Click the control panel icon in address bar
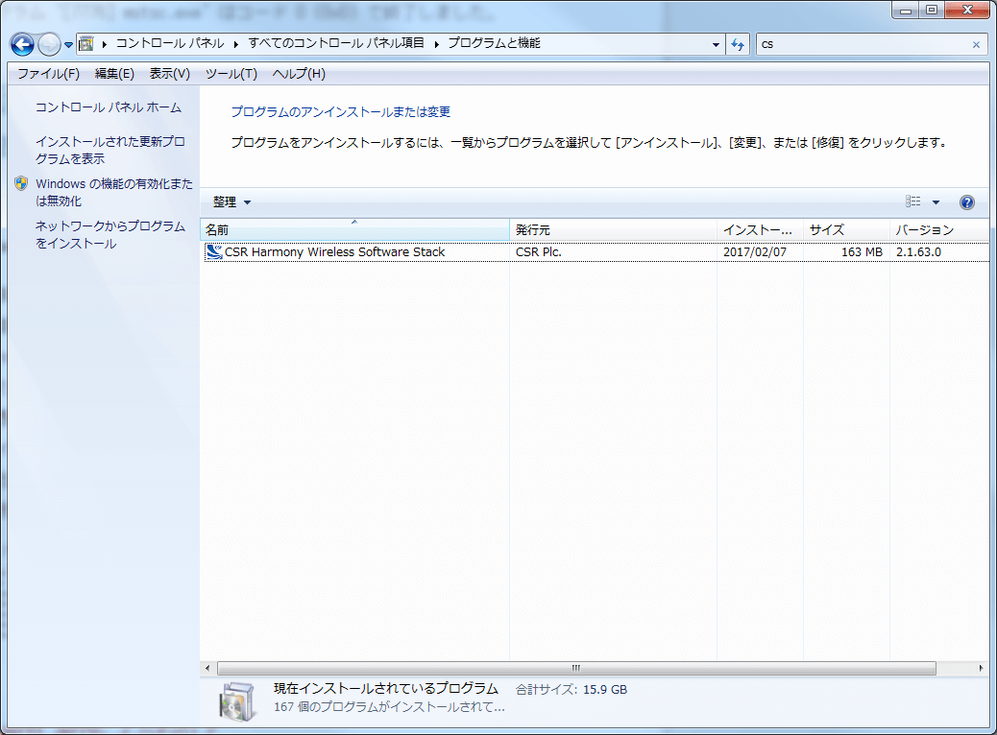Image resolution: width=997 pixels, height=735 pixels. 87,44
